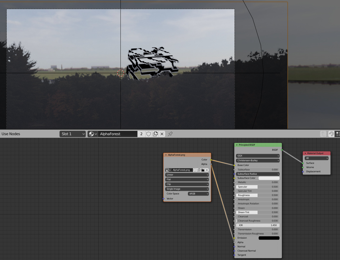Click the shield icon inside the image texture node
Screen dimensions: 340x260
tap(195, 170)
